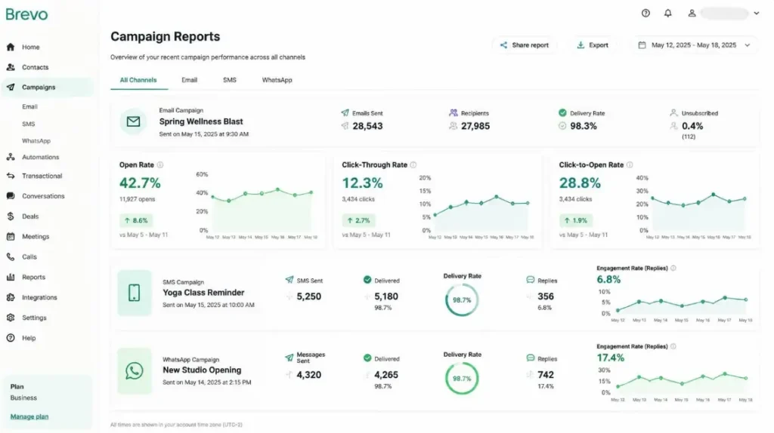Click the SMS Delivery Rate 98.7% ring
This screenshot has height=433, width=774.
point(462,300)
